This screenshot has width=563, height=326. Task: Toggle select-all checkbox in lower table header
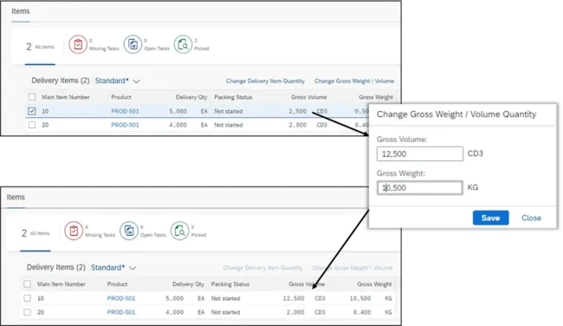pyautogui.click(x=28, y=284)
